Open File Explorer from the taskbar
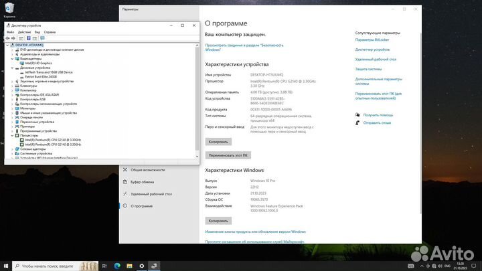The width and height of the screenshot is (482, 271). pyautogui.click(x=129, y=266)
